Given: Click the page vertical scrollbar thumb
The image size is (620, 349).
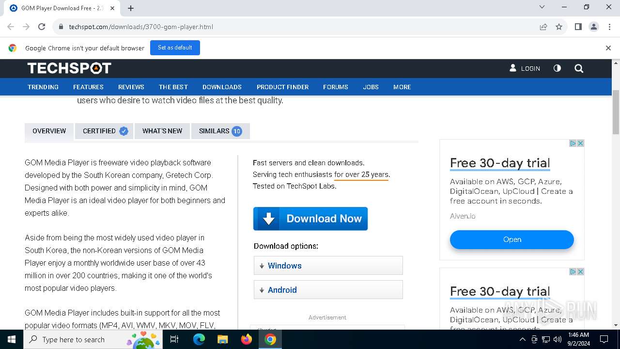Looking at the screenshot, I should (616, 112).
